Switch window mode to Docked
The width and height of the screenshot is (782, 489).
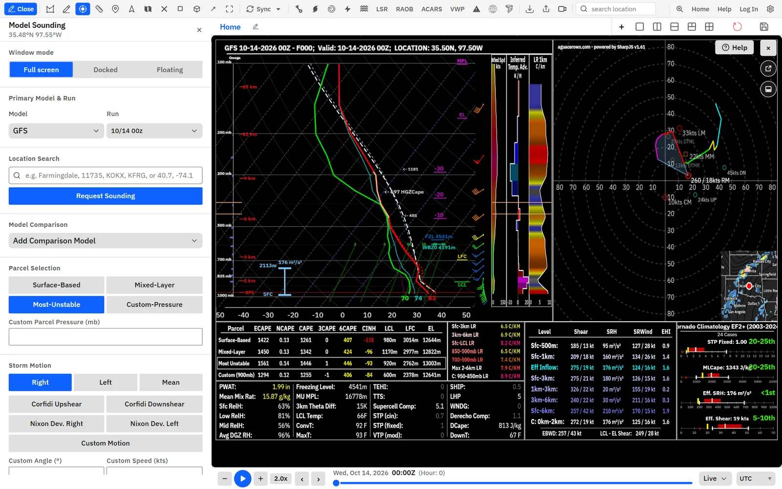click(x=106, y=69)
